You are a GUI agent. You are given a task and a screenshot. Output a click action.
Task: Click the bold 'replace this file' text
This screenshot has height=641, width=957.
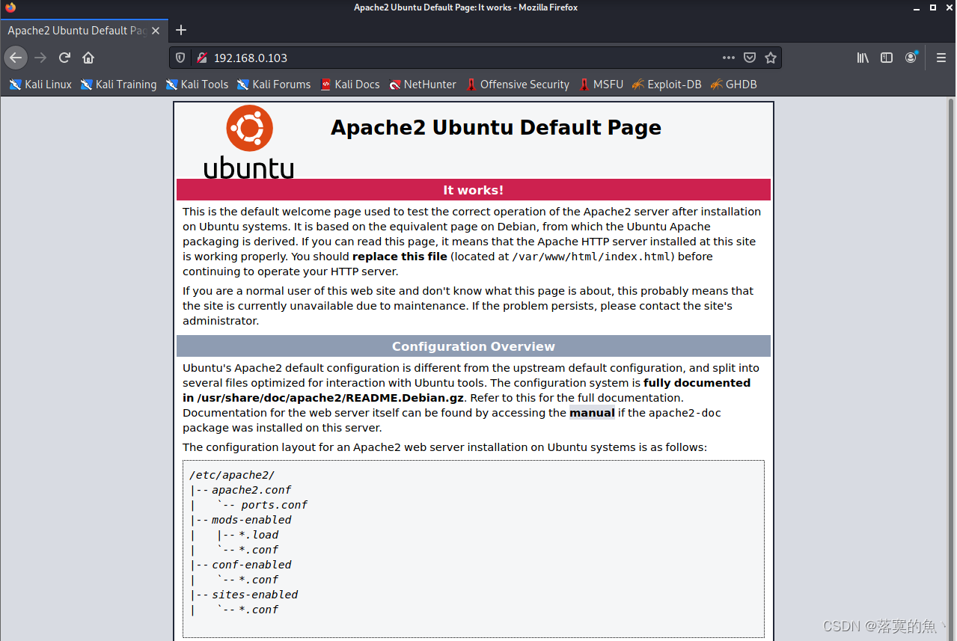tap(400, 257)
